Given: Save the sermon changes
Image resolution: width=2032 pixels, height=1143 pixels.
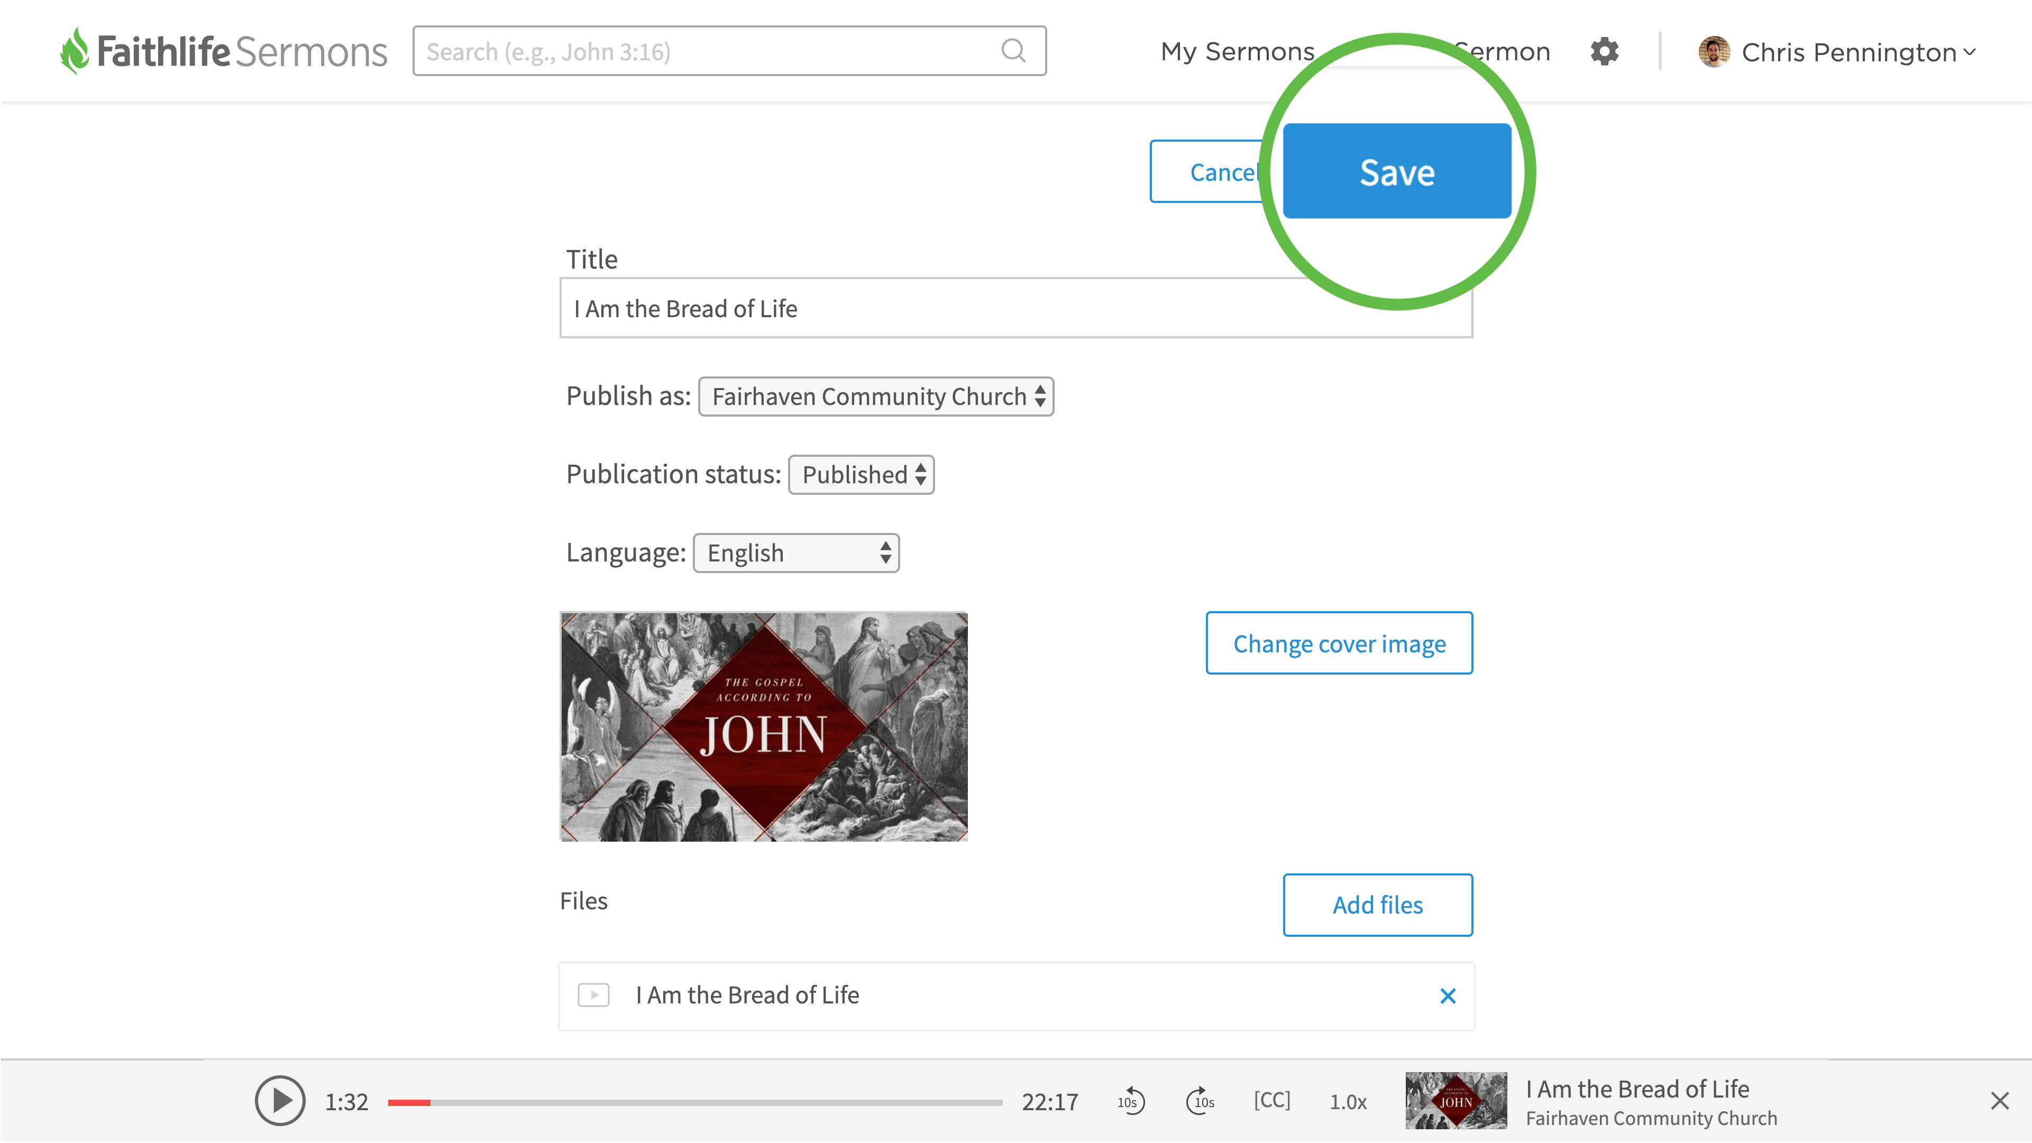Looking at the screenshot, I should click(x=1396, y=171).
